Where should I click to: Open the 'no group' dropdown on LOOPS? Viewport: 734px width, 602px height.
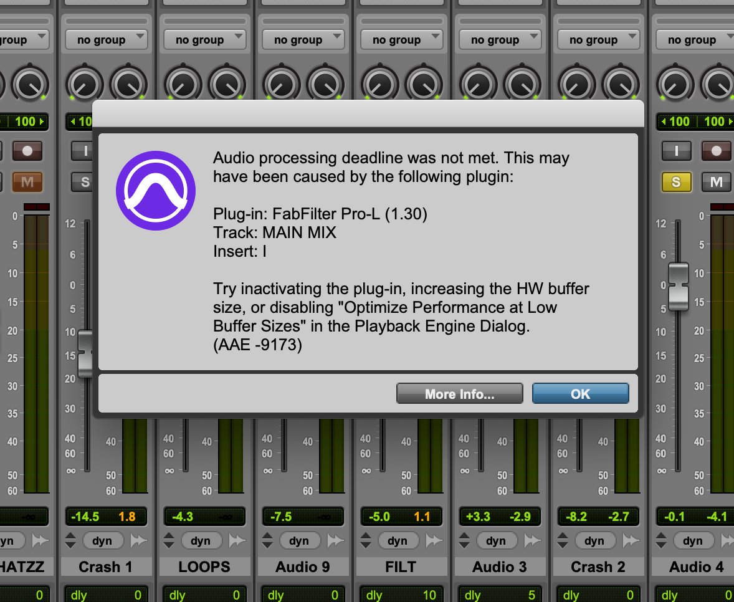(x=204, y=39)
